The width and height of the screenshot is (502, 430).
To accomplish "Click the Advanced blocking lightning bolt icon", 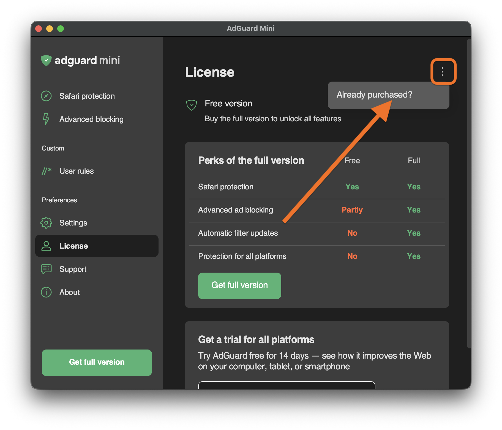I will (46, 119).
